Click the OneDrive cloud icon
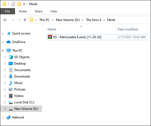The image size is (151, 126). point(9,42)
